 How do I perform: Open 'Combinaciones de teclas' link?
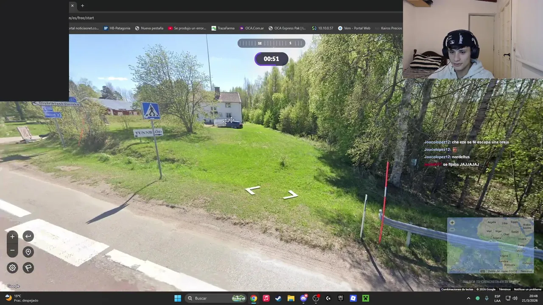(x=457, y=289)
